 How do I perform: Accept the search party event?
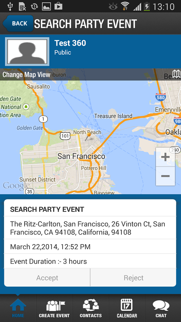[47, 278]
